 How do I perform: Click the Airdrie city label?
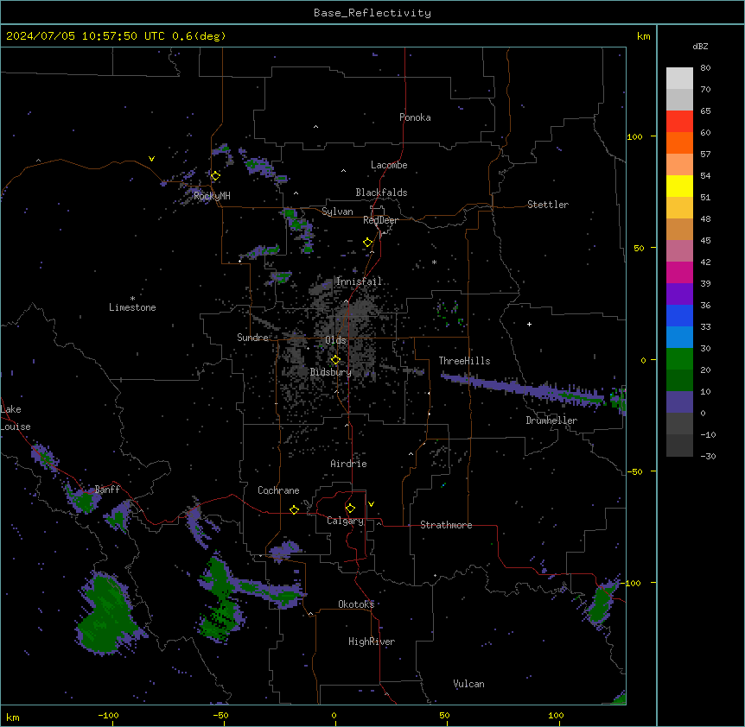click(348, 464)
